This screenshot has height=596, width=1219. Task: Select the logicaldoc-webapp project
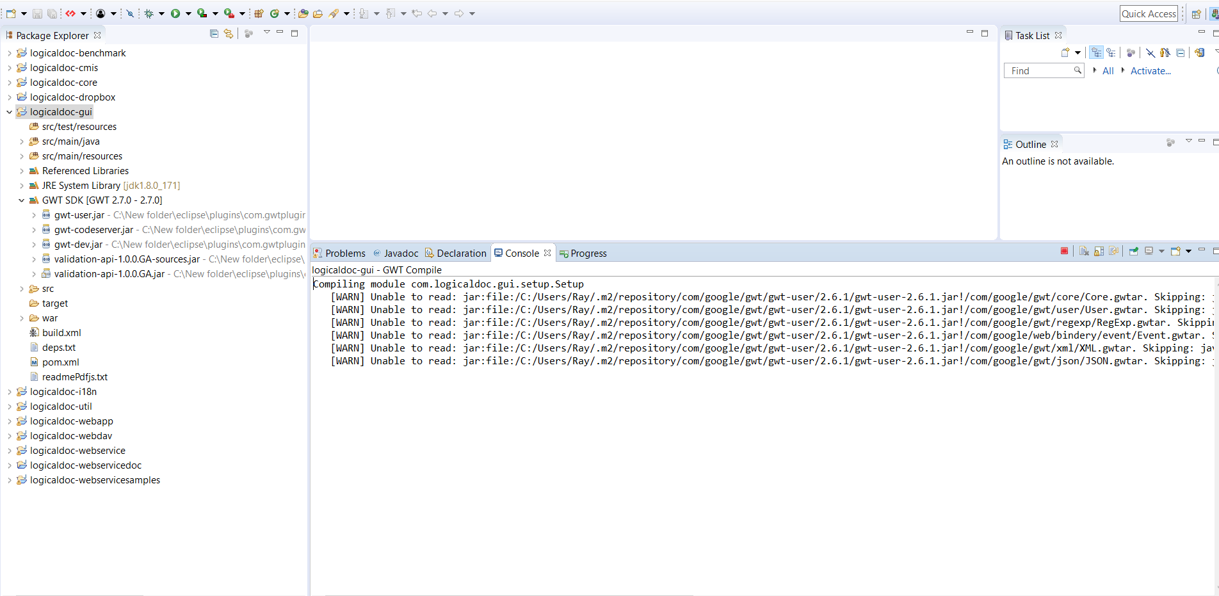point(65,421)
